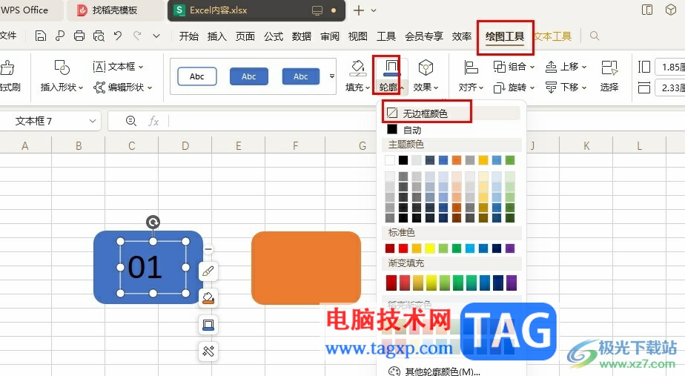Pick the standard red color swatch

point(403,248)
